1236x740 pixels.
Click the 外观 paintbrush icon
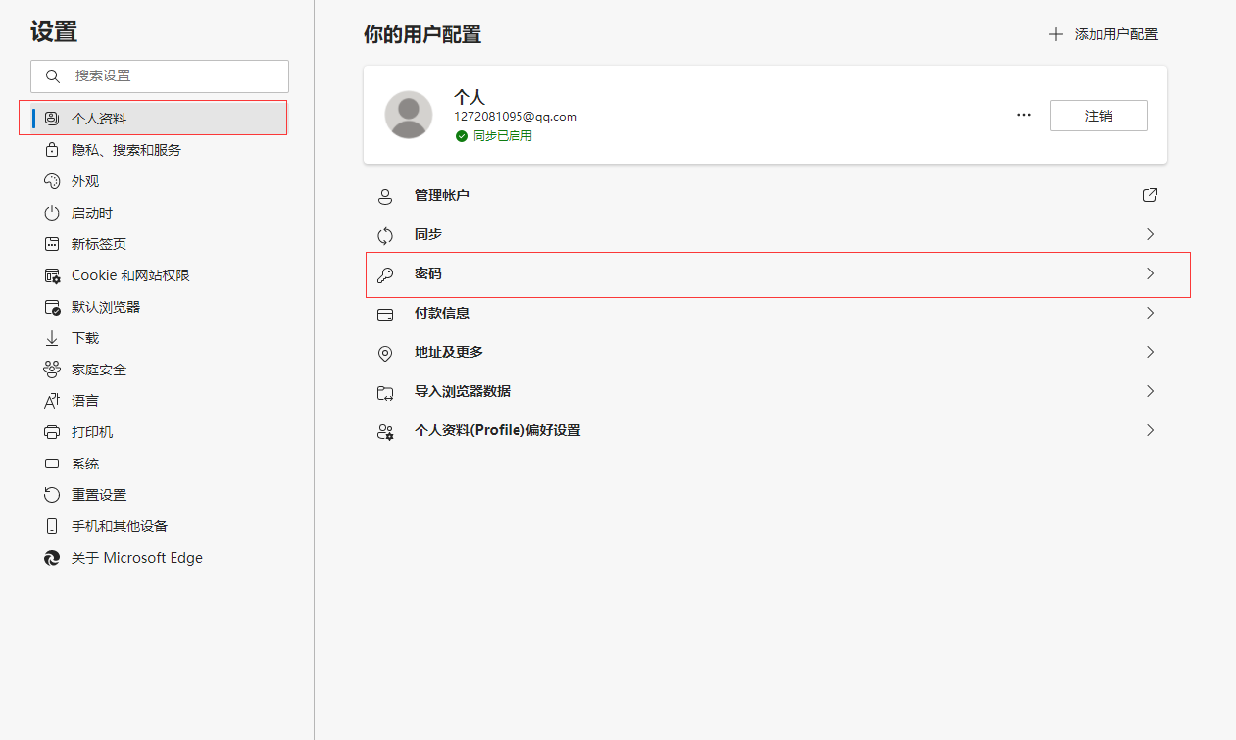[51, 180]
